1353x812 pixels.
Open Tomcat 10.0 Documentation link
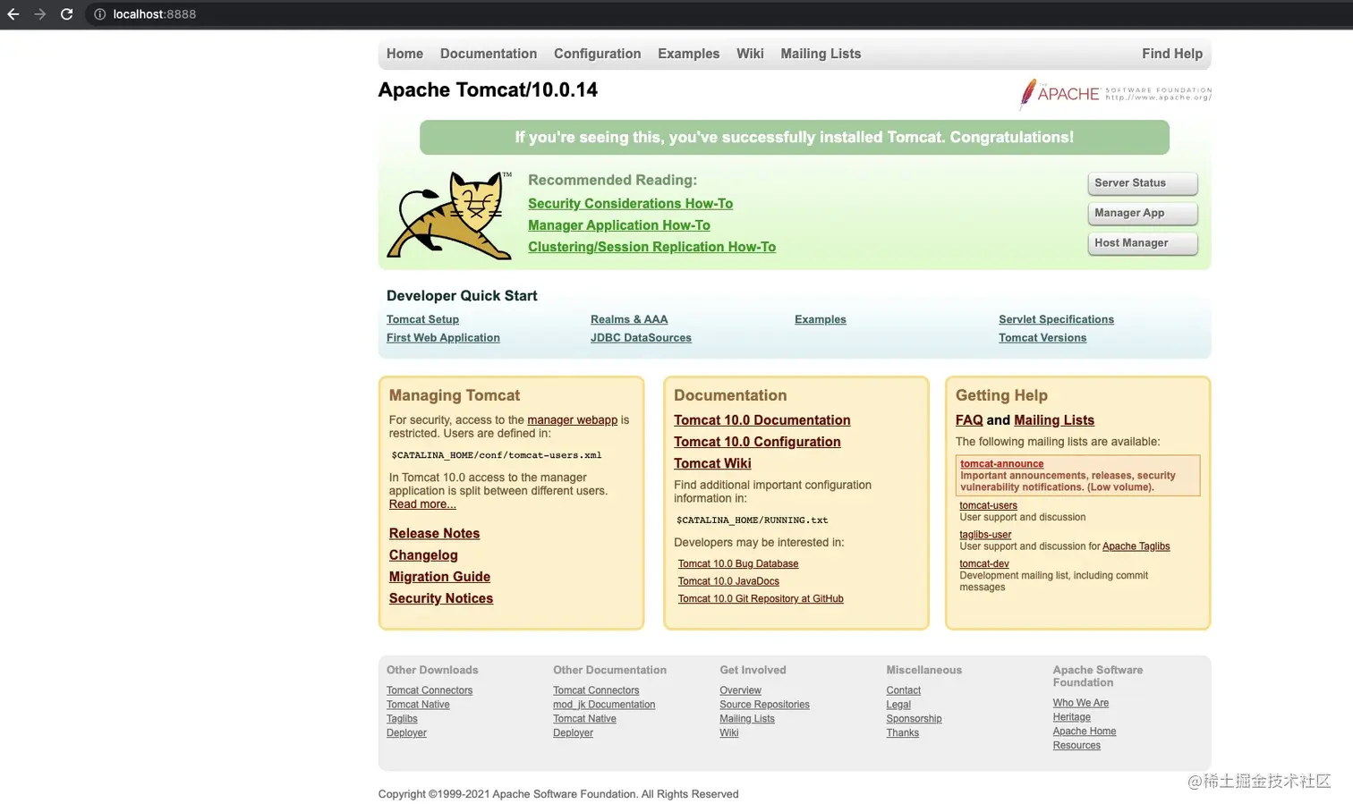coord(762,420)
